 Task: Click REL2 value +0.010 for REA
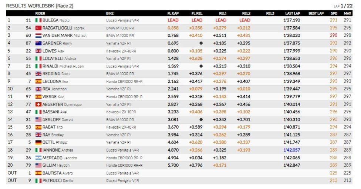[x=244, y=89]
